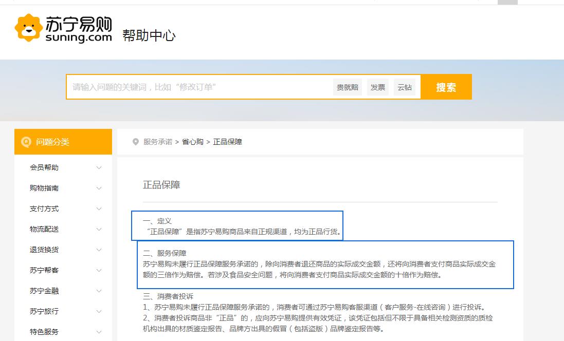Viewport: 564px width, 341px height.
Task: Open the 苏宁旅行 sidebar item
Action: [44, 311]
